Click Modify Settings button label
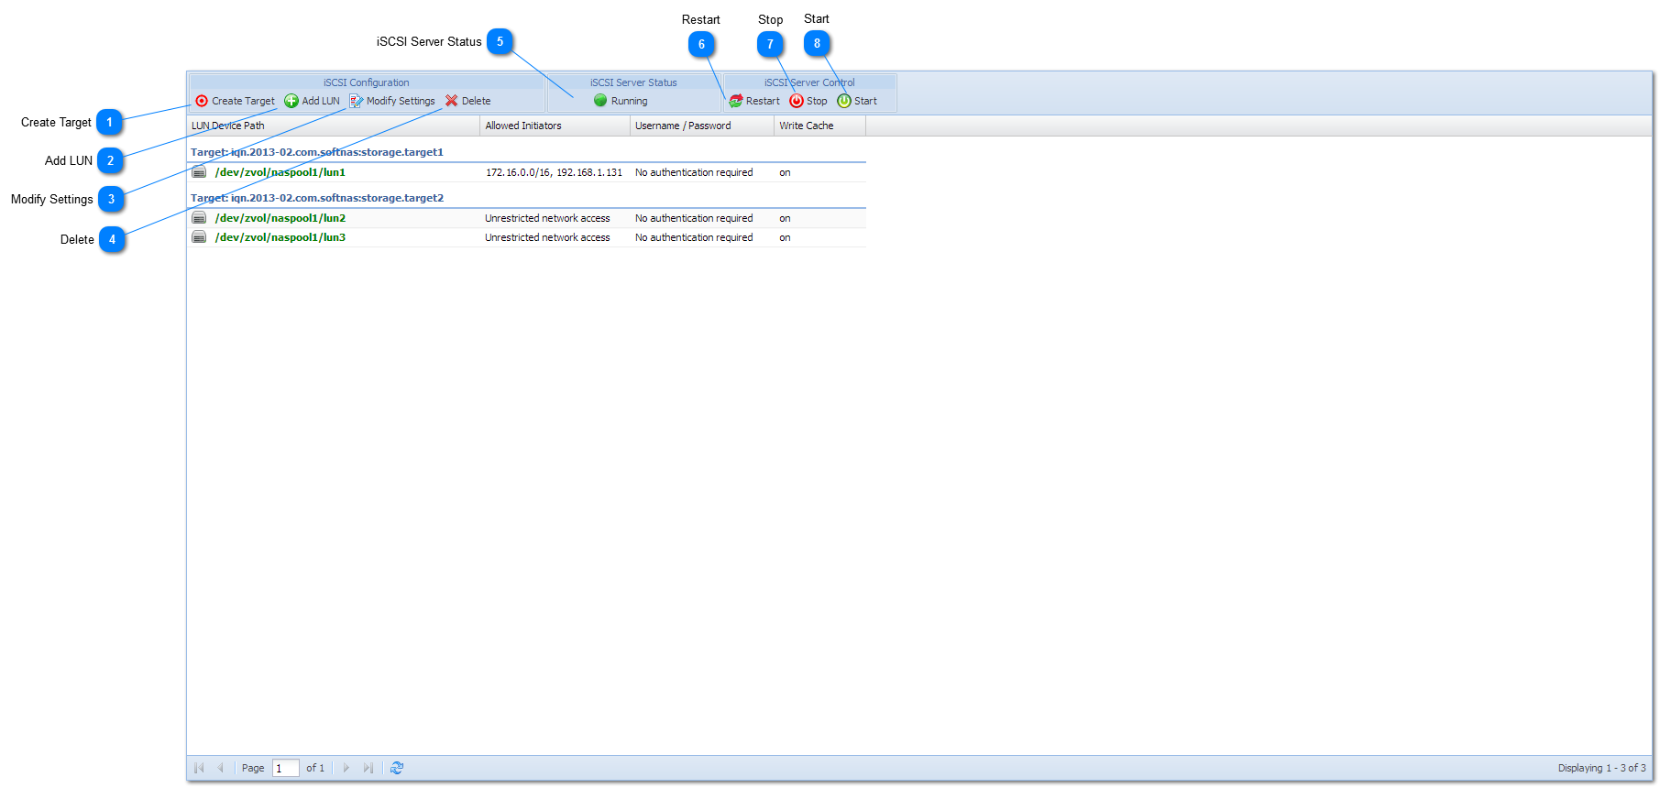1660x788 pixels. (x=401, y=101)
